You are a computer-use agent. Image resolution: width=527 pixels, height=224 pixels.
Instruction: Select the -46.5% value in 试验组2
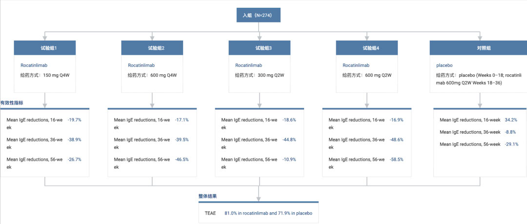coord(182,160)
